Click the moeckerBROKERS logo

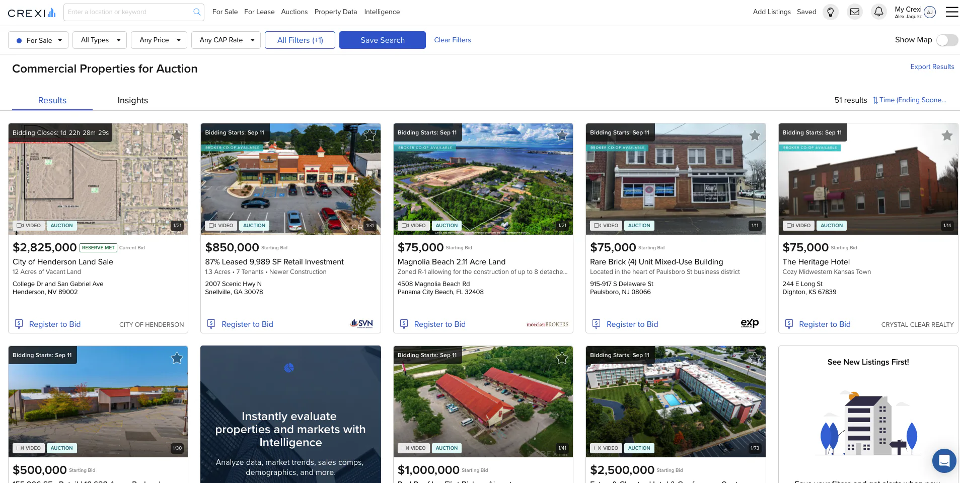click(547, 324)
